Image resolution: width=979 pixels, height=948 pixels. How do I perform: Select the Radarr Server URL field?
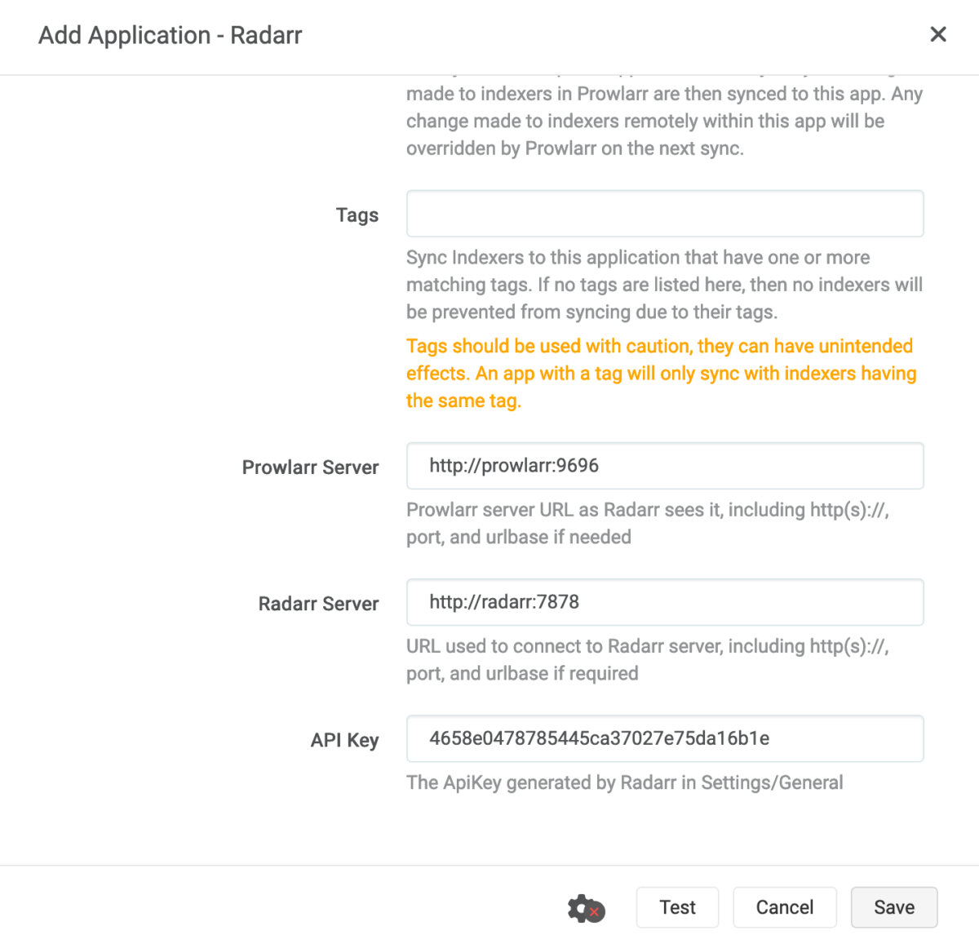665,602
